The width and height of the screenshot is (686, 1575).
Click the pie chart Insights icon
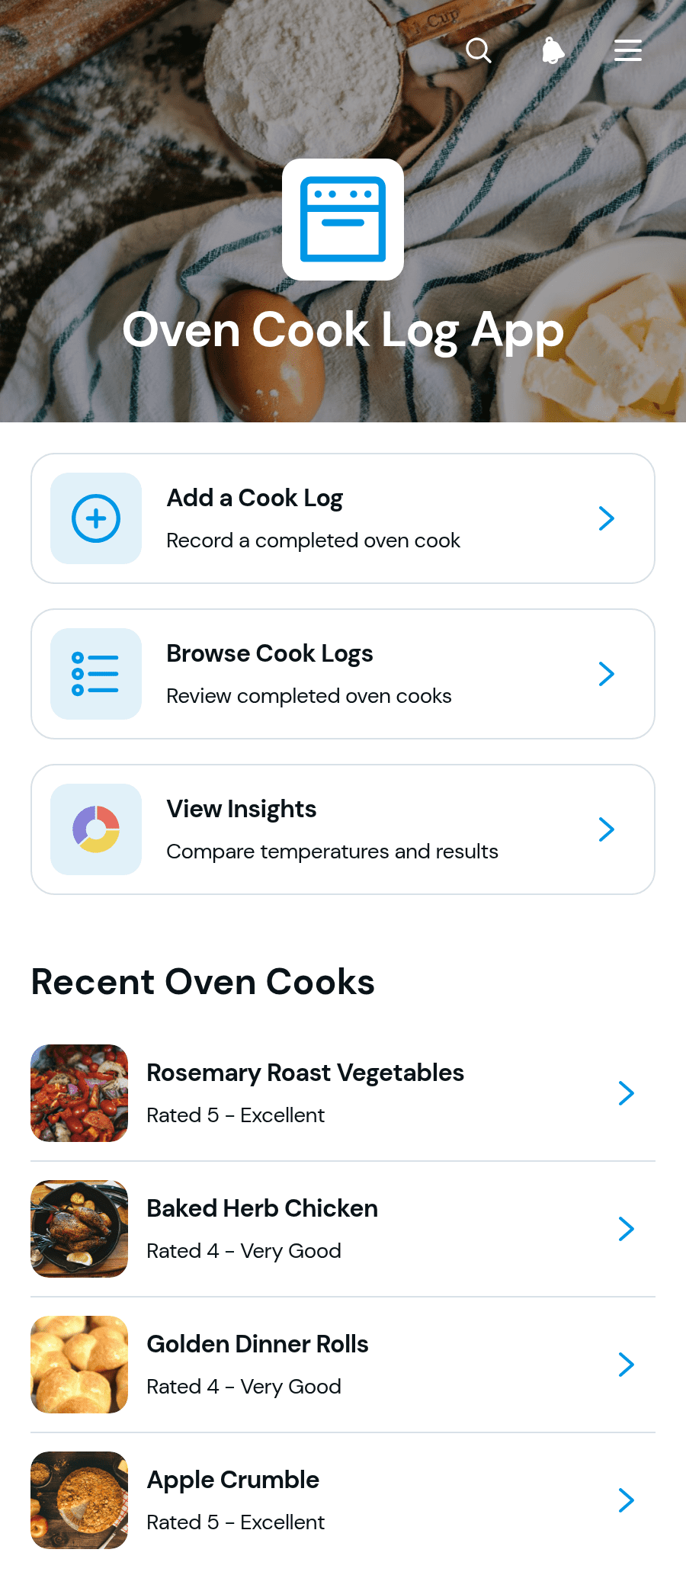96,829
